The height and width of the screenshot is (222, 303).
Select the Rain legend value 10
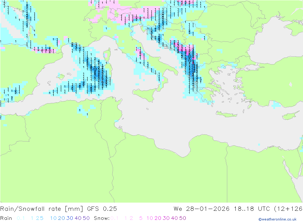(53, 218)
